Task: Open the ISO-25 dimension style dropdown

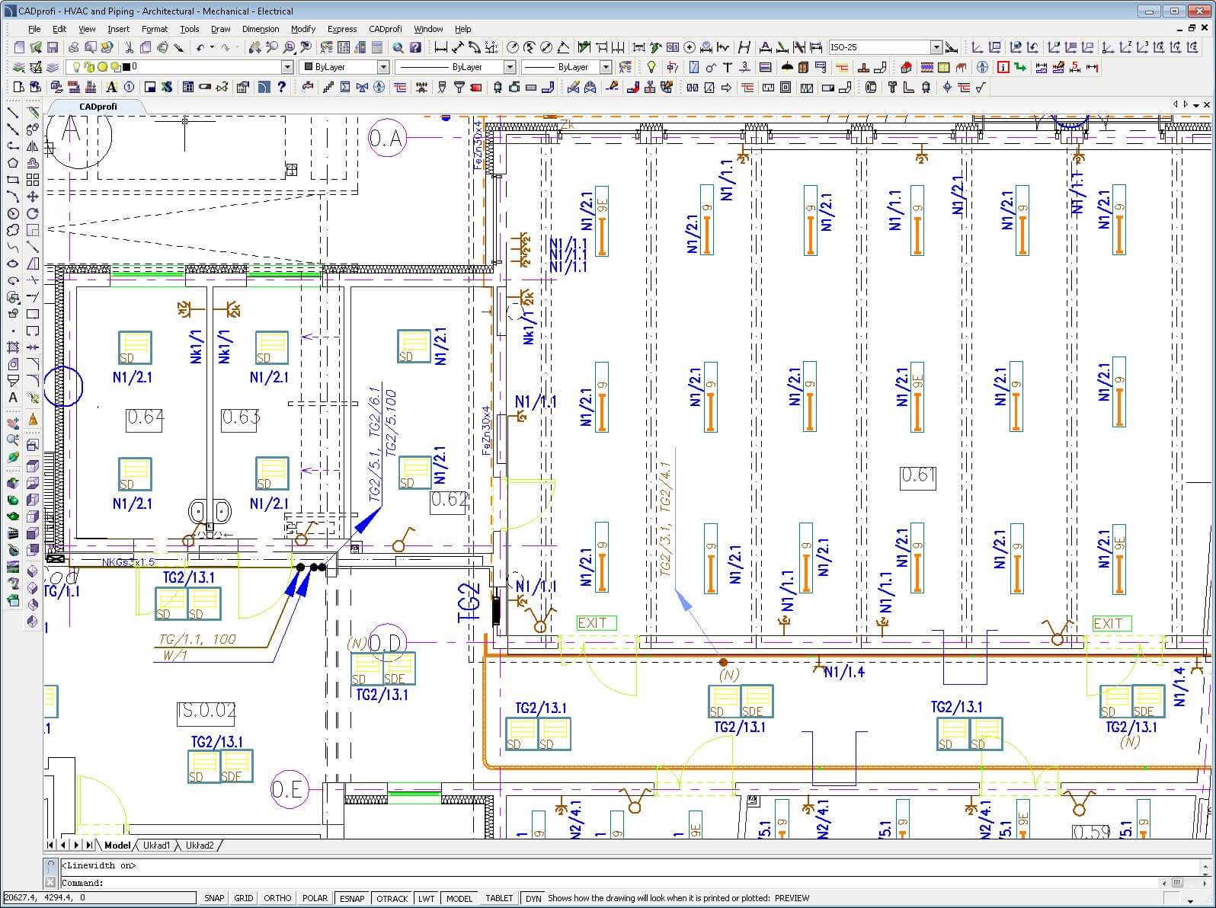Action: pos(936,47)
